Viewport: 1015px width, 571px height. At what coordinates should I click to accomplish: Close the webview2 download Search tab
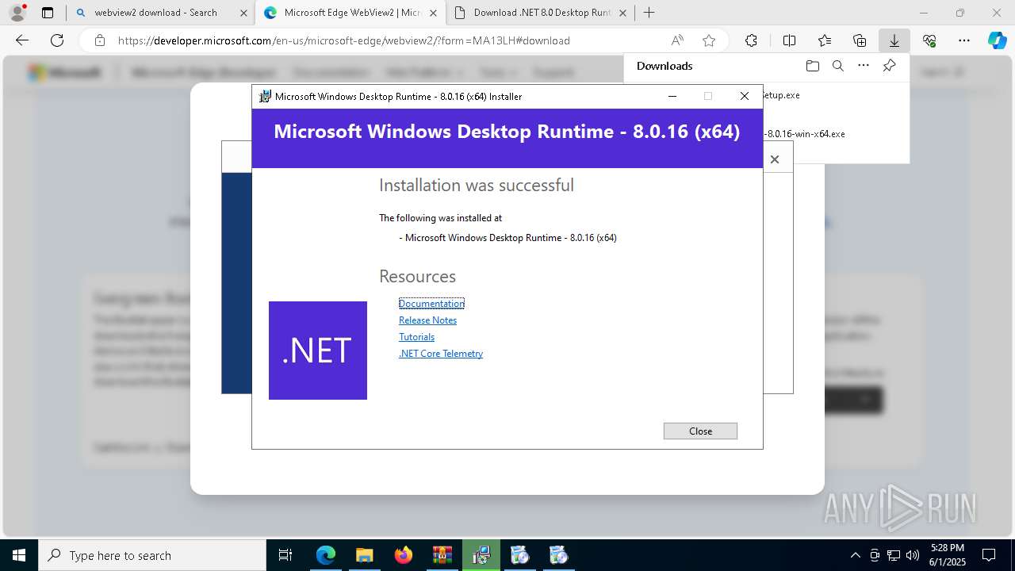pos(243,13)
